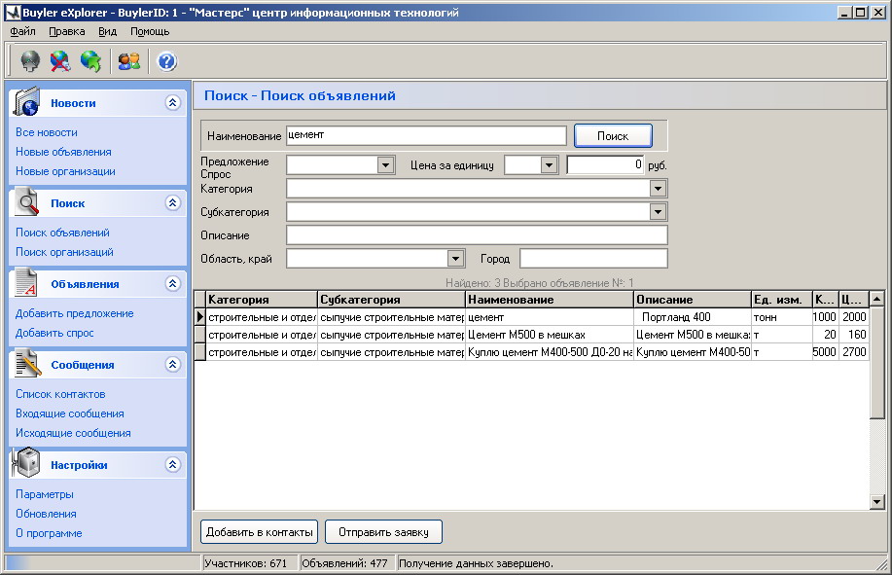Click the Новости panel globe icon
The width and height of the screenshot is (892, 575).
point(25,102)
